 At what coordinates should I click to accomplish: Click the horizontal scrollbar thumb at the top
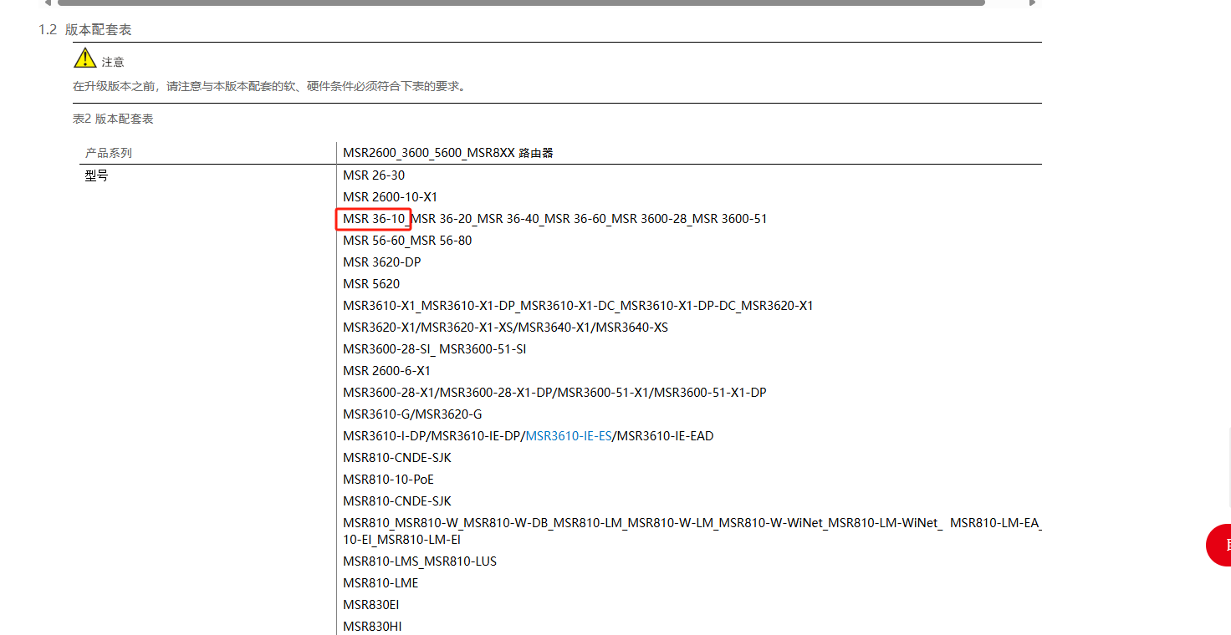click(x=521, y=3)
